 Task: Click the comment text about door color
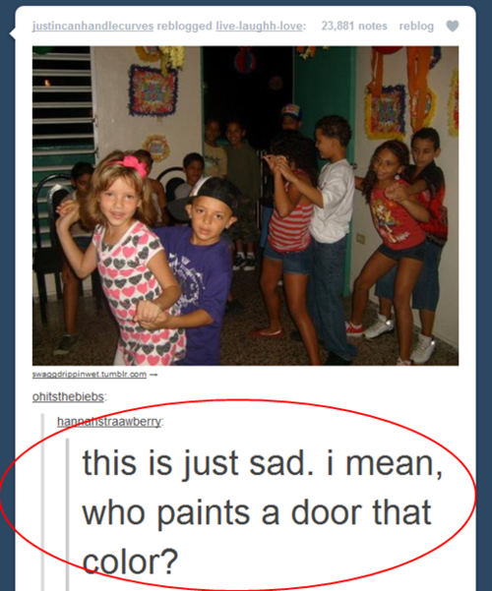261,512
